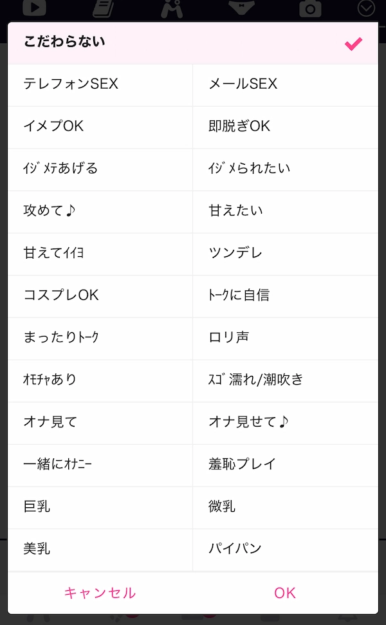Select the ツンデレ option
Image resolution: width=386 pixels, height=625 pixels.
click(285, 253)
